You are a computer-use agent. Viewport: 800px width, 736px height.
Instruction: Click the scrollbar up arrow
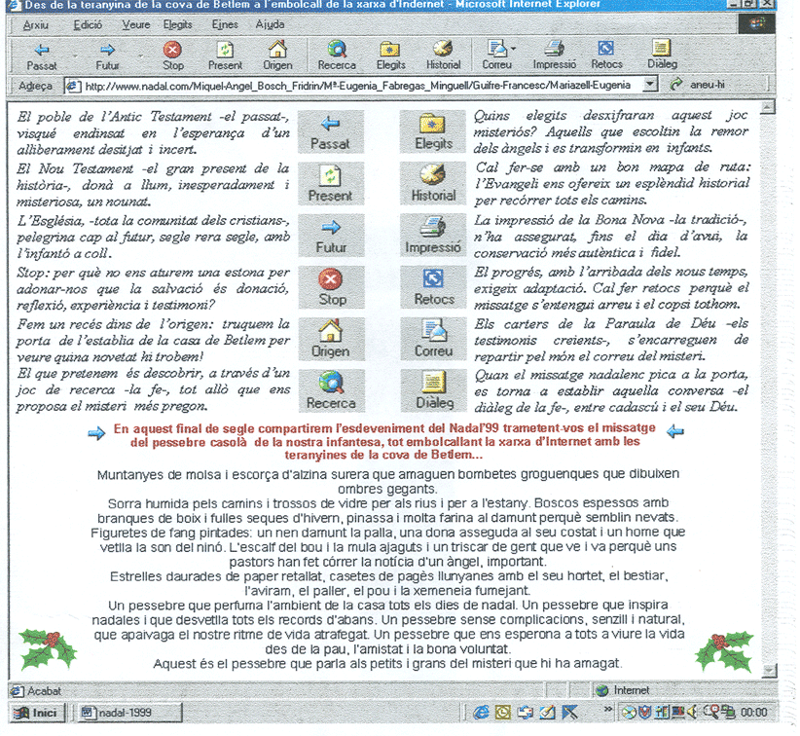(767, 107)
